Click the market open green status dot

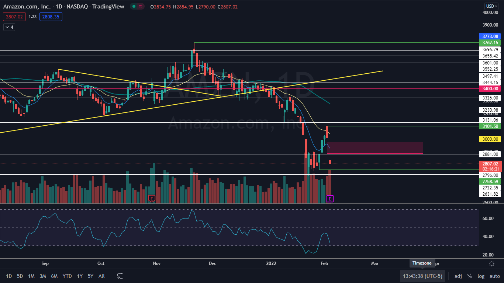133,6
